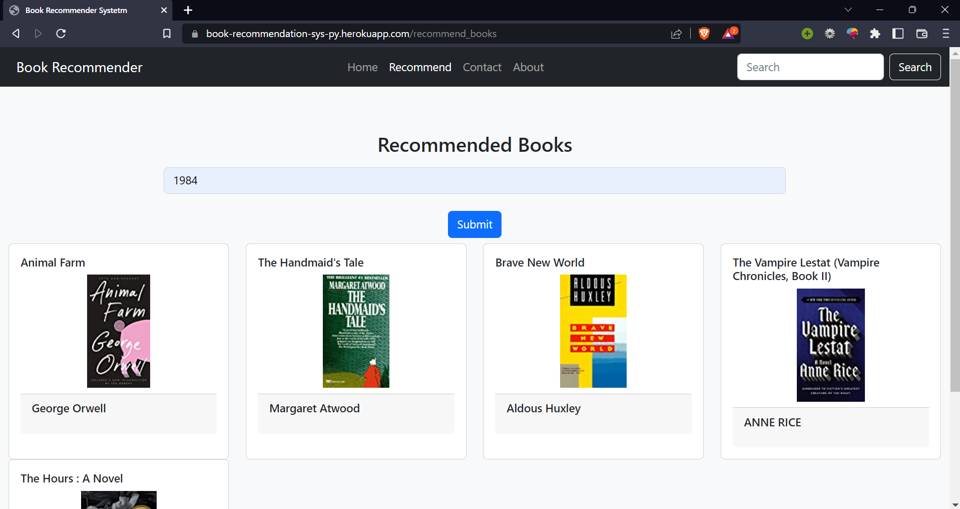Restore down the browser window
Viewport: 960px width, 509px height.
(912, 10)
